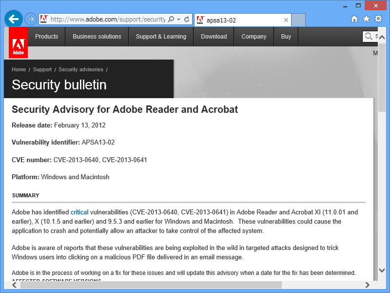The image size is (390, 293).
Task: Open the Download menu
Action: tap(214, 37)
